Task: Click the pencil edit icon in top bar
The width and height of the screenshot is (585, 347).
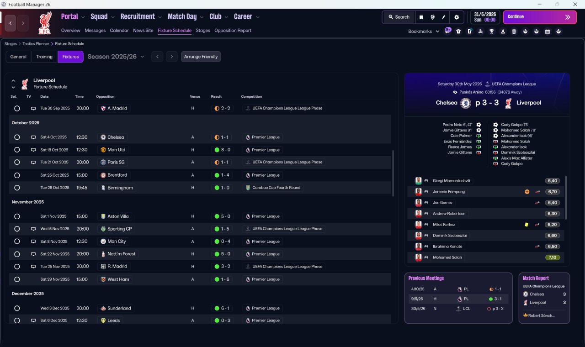Action: (443, 17)
